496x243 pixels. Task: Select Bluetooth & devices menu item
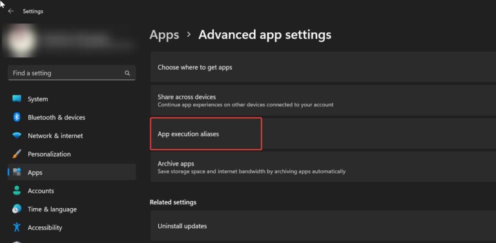click(72, 117)
